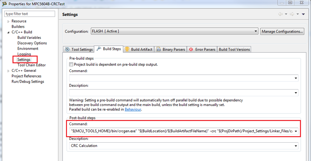Click the properties window title bar icon
Viewport: 311px width, 161px height.
click(4, 4)
